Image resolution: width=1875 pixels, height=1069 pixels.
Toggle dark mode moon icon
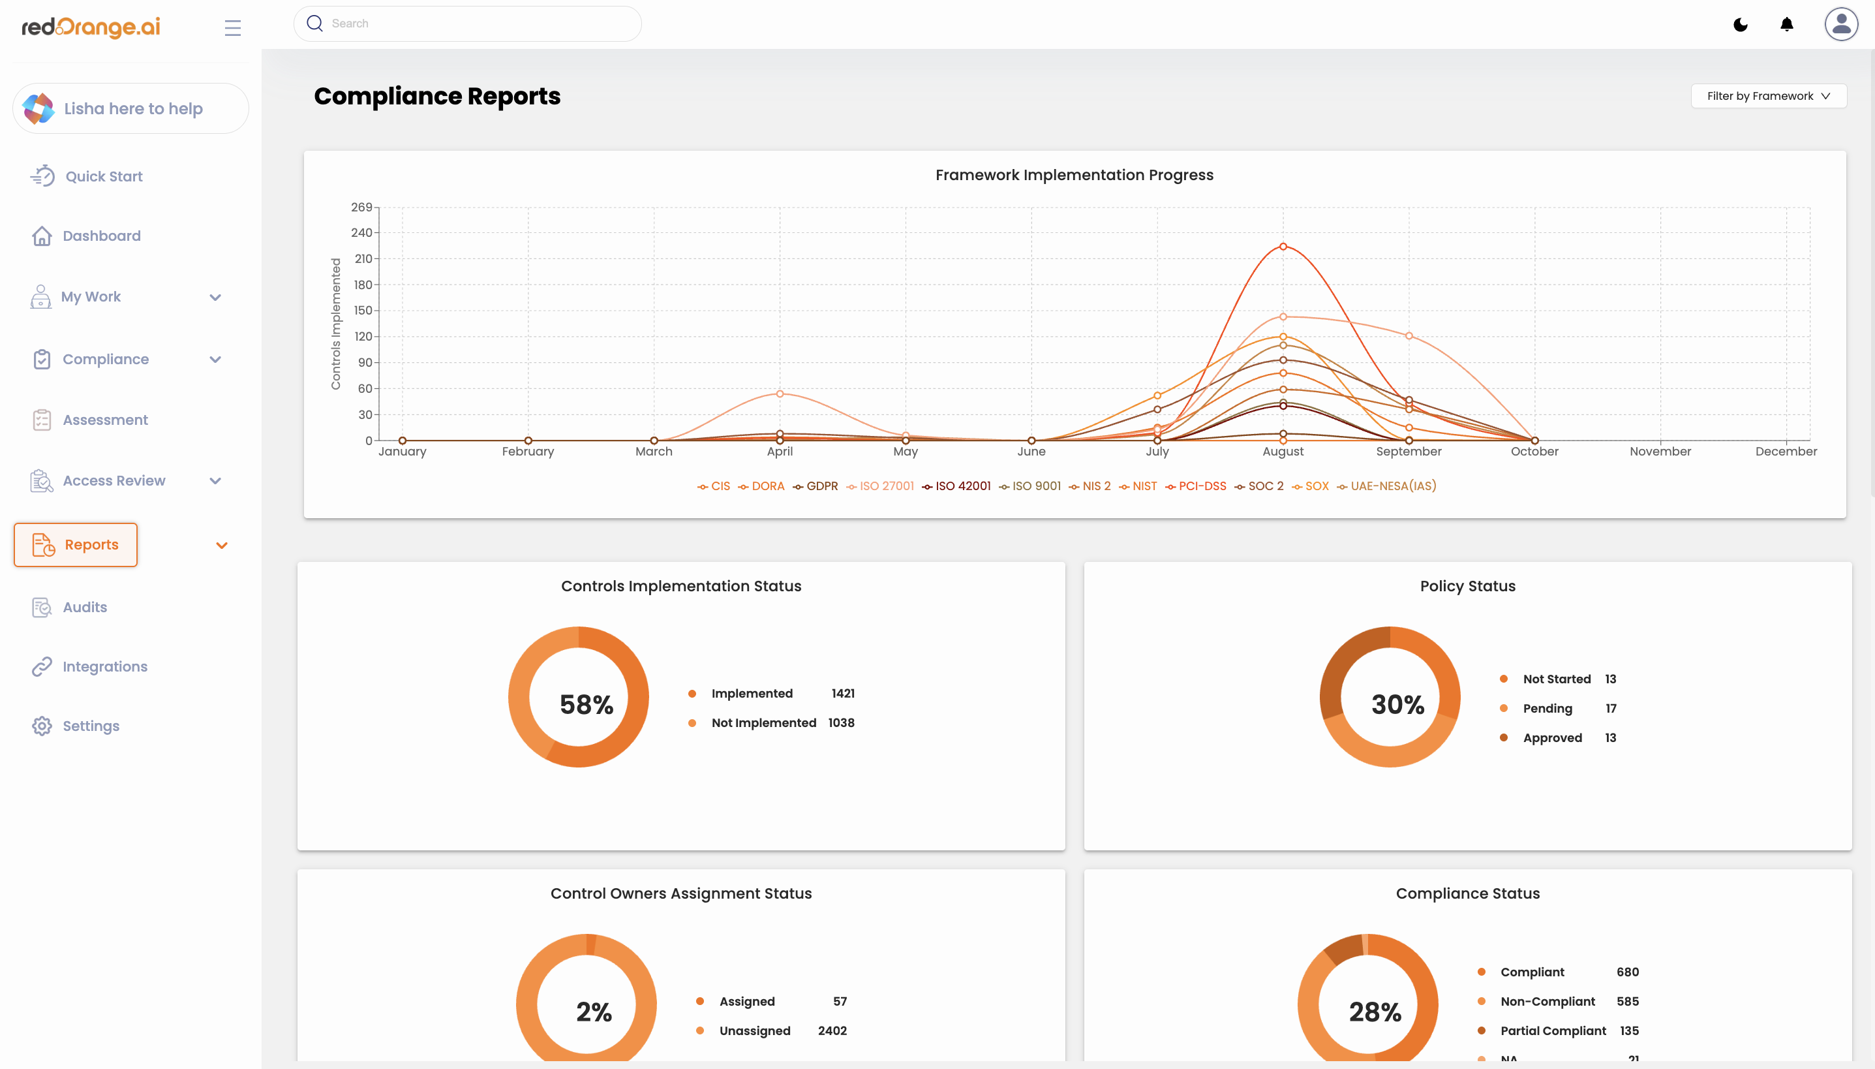[1740, 25]
